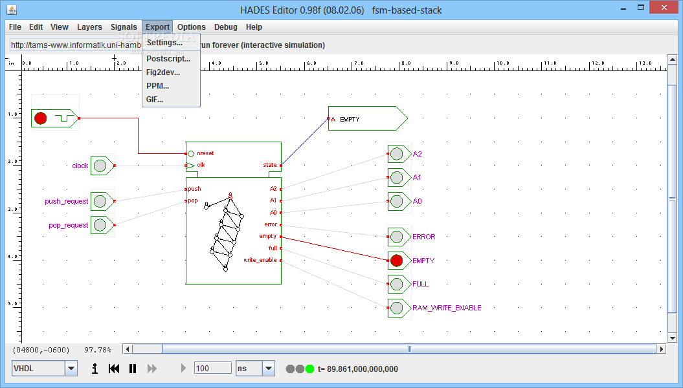The height and width of the screenshot is (388, 683).
Task: Click the A2 output indicator
Action: pyautogui.click(x=396, y=154)
